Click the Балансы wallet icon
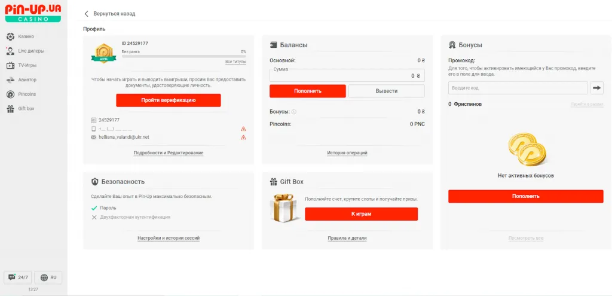This screenshot has width=612, height=296. pos(273,45)
